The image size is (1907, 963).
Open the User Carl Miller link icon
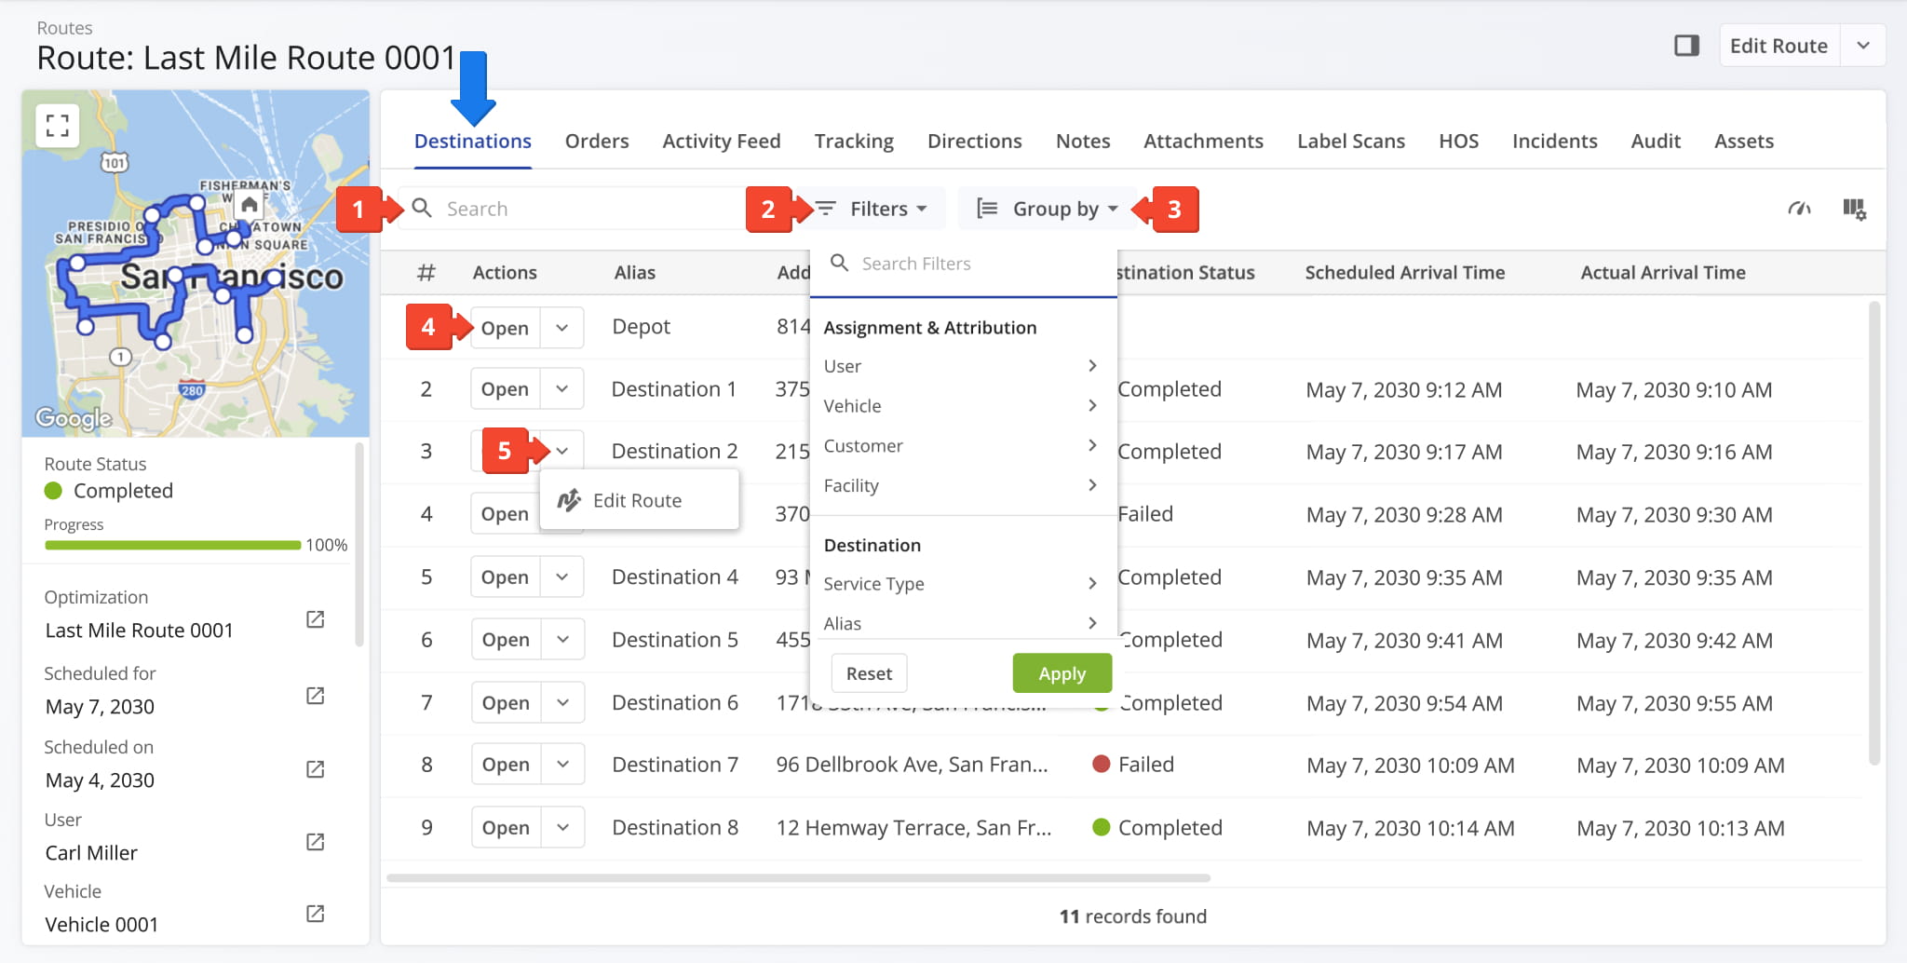click(316, 842)
